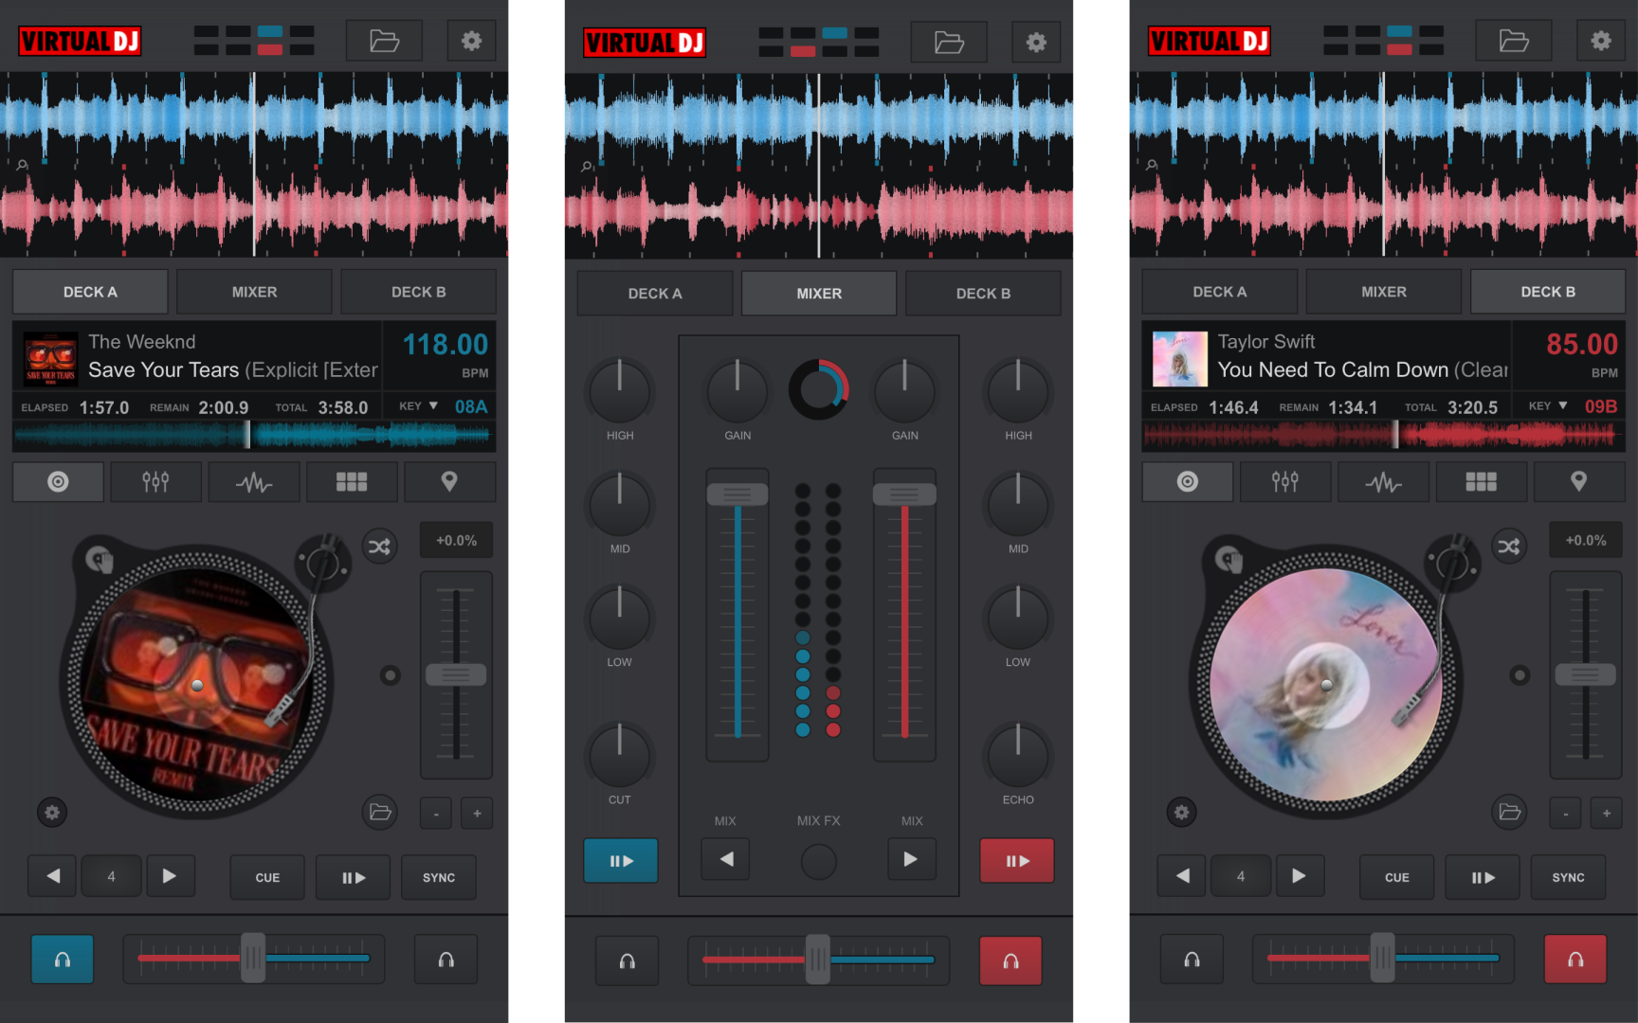Open the equalizer sliders icon under Taylor Swift track

click(x=1284, y=482)
